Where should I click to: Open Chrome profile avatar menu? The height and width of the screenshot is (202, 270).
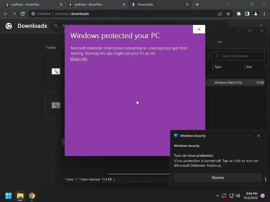[256, 14]
